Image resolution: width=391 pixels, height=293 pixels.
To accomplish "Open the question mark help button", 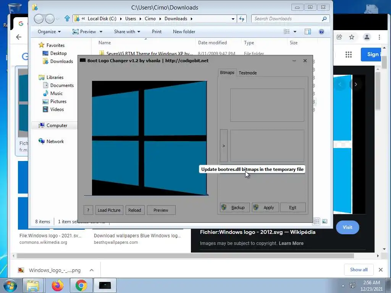I will (x=88, y=210).
